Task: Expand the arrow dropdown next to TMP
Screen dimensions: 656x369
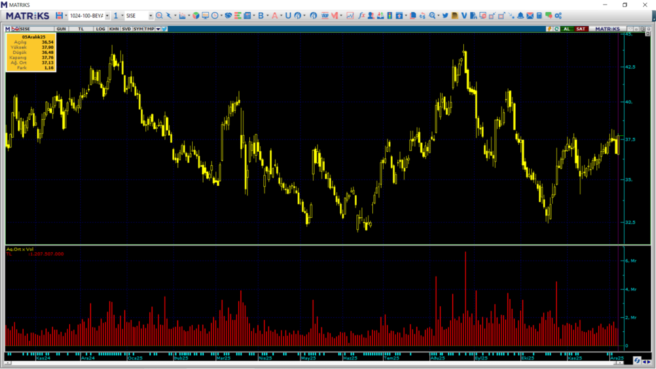Action: point(158,29)
